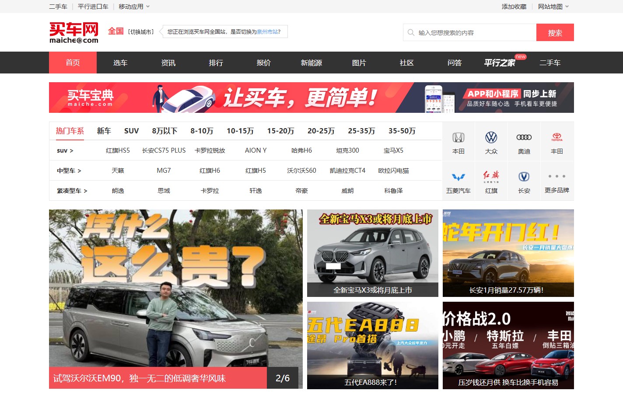Open 红旗HS5 model link
Viewport: 623px width, 408px height.
[118, 150]
